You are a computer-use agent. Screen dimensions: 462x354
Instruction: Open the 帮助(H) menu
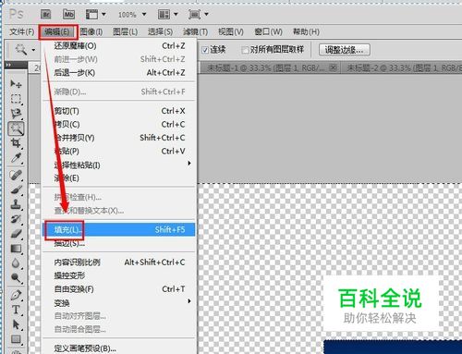(306, 31)
